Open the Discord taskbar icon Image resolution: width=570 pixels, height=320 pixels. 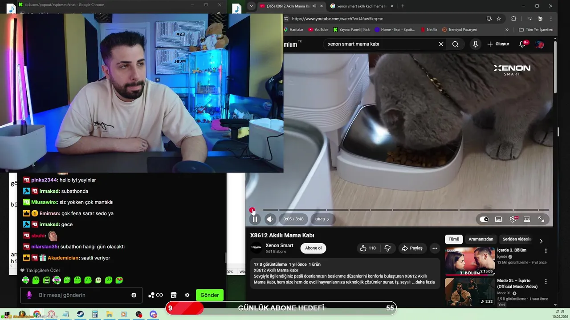pos(153,314)
